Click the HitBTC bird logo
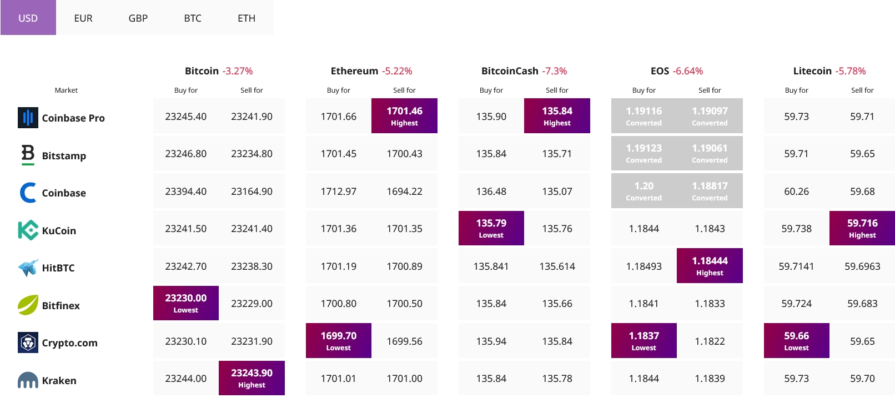Image resolution: width=895 pixels, height=398 pixels. pos(28,268)
